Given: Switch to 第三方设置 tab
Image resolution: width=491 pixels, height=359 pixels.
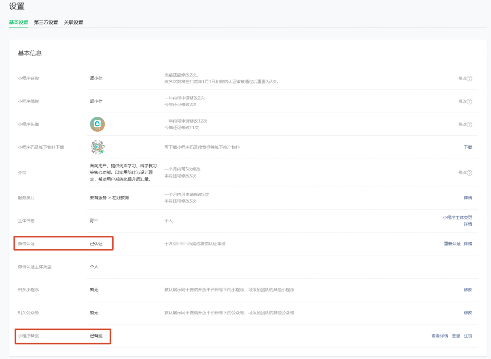Looking at the screenshot, I should (46, 22).
